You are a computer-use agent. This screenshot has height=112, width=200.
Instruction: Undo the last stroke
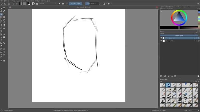(13, 4)
